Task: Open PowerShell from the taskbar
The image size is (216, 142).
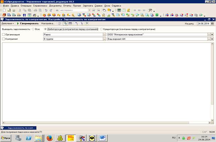Action: 29,138
